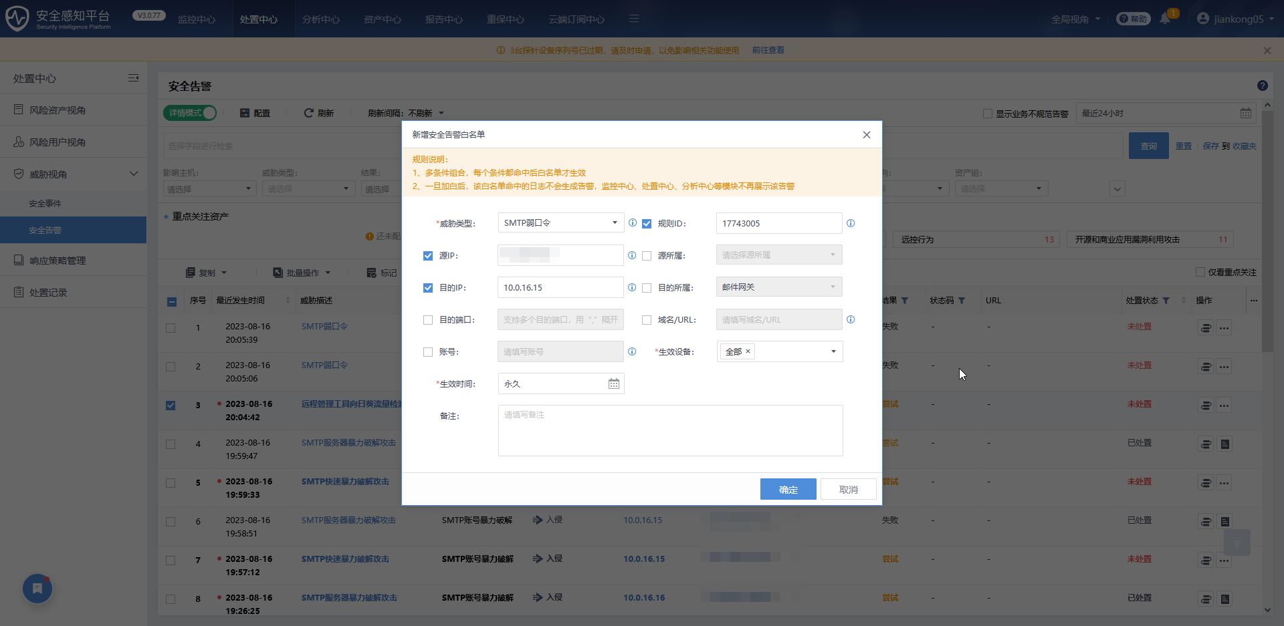Image resolution: width=1284 pixels, height=626 pixels.
Task: Open the 目的所属 dropdown showing 邮件网关
Action: [779, 287]
